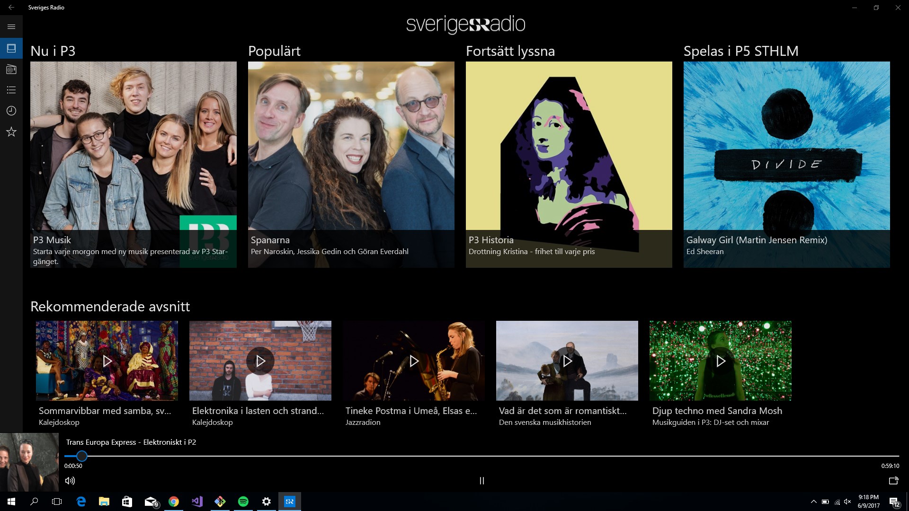
Task: Play the Sommarvibbar med samba episode
Action: click(x=107, y=361)
